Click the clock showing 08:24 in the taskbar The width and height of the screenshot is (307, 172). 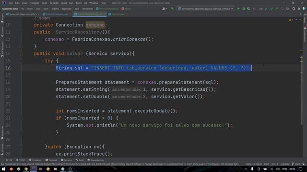coord(292,169)
